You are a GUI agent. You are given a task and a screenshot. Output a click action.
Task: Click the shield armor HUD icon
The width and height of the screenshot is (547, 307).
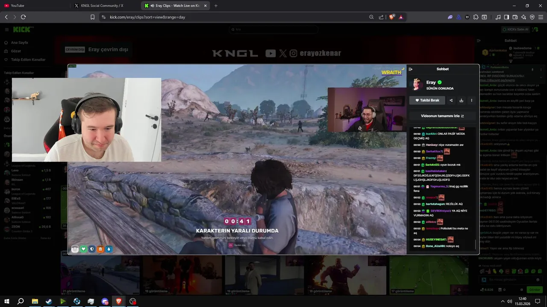click(x=92, y=249)
